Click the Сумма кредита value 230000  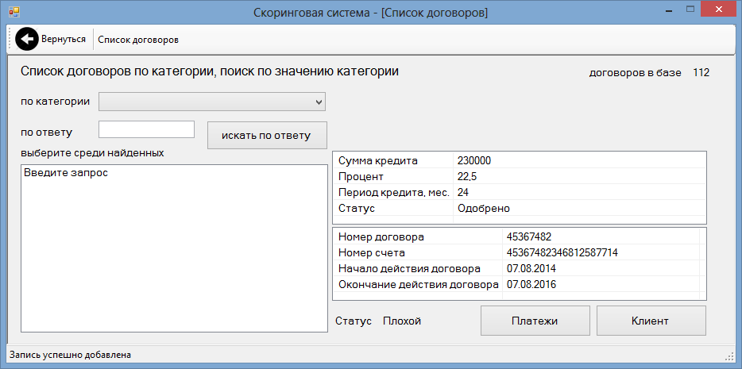tap(474, 160)
